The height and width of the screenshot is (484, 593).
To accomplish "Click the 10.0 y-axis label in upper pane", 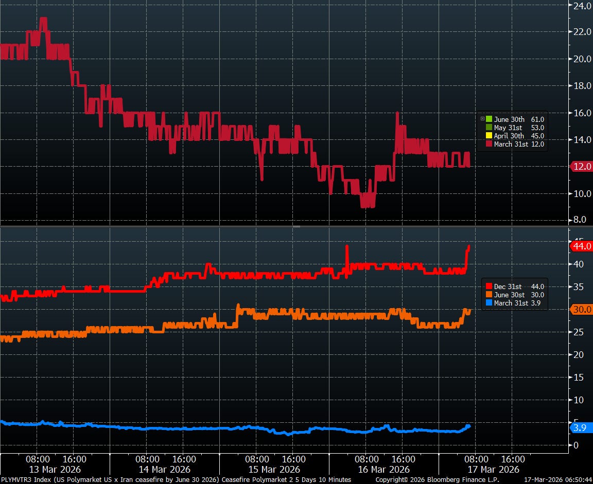I will click(x=582, y=193).
